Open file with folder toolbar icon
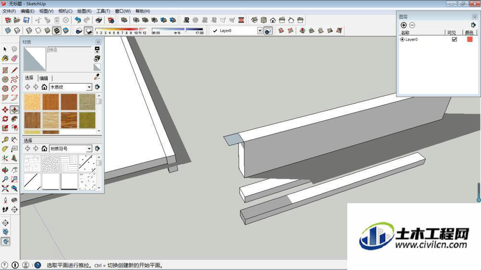 pyautogui.click(x=17, y=20)
